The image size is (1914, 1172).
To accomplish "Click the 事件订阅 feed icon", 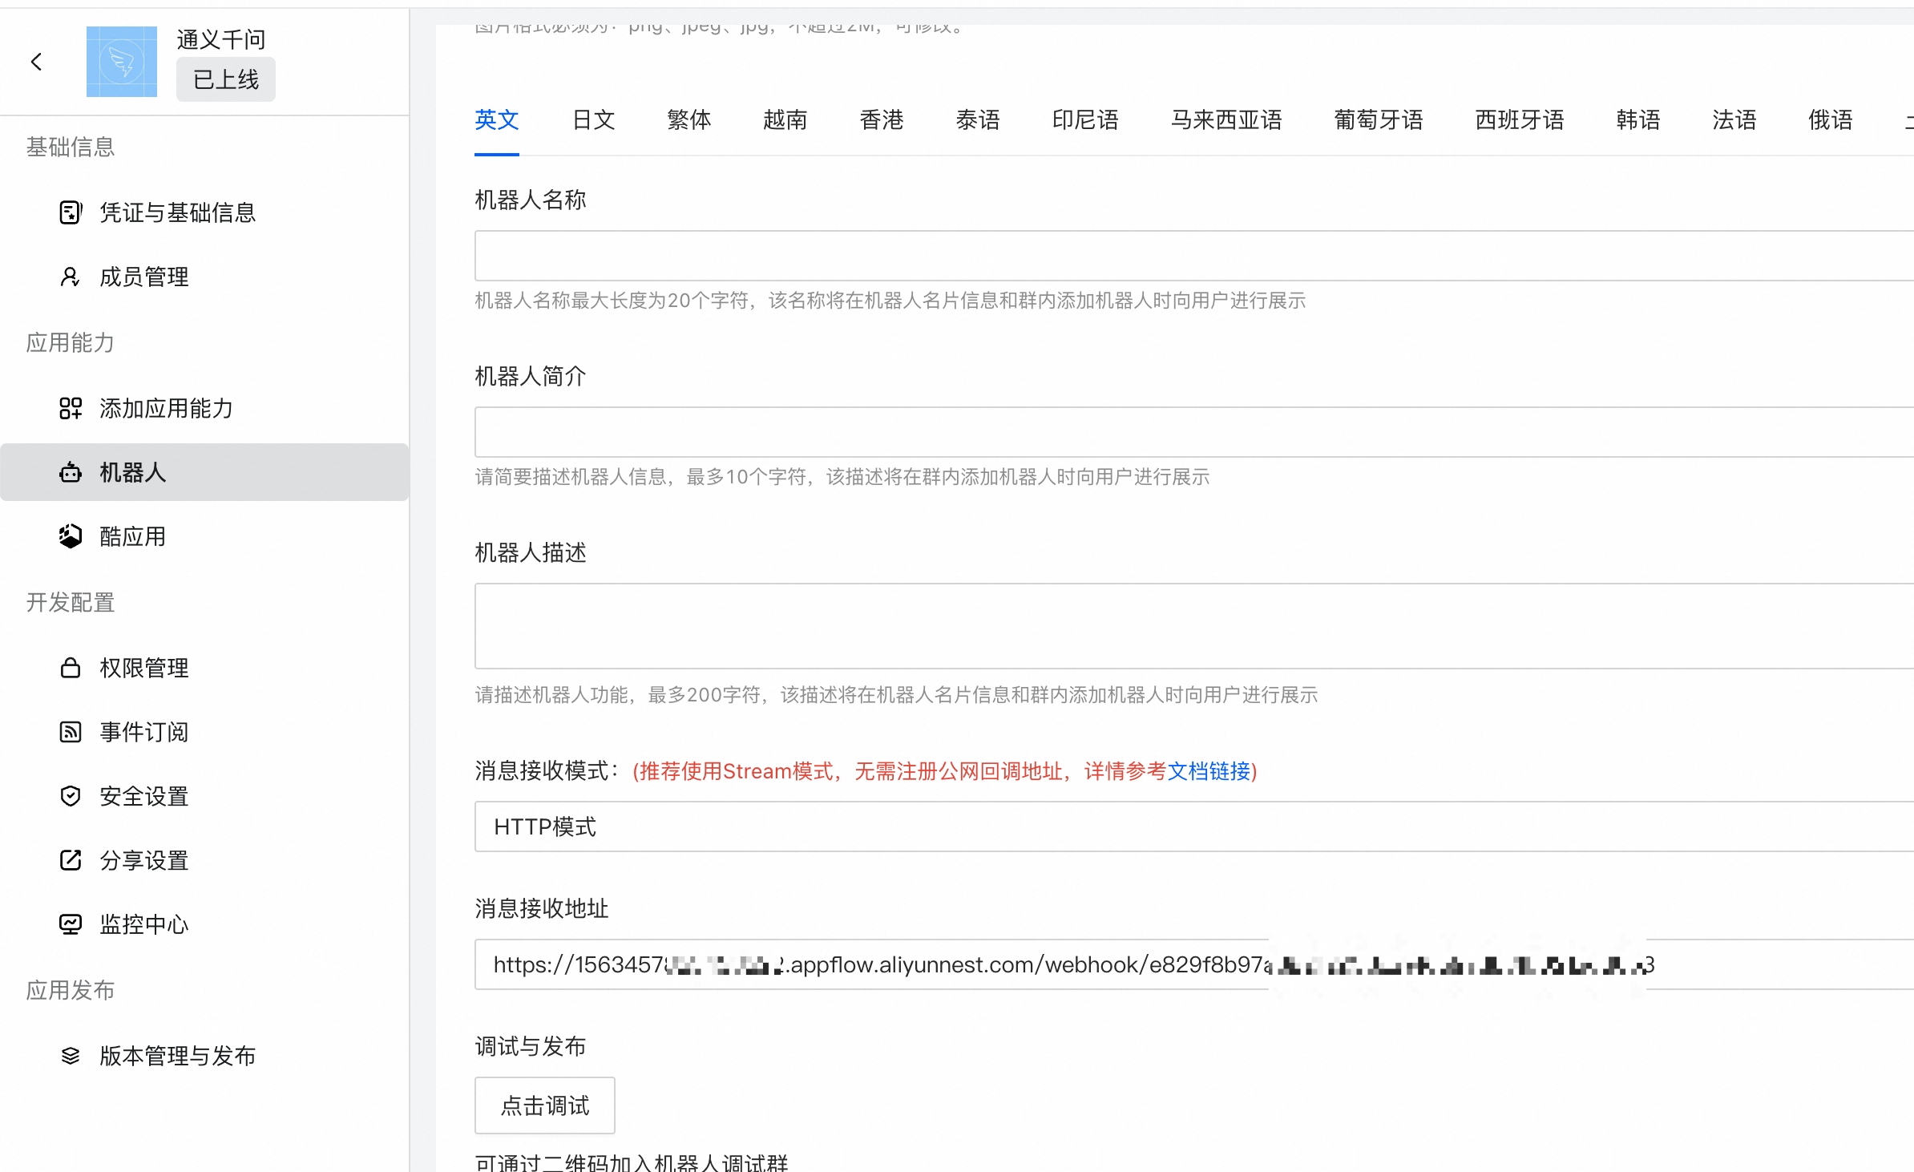I will point(71,732).
